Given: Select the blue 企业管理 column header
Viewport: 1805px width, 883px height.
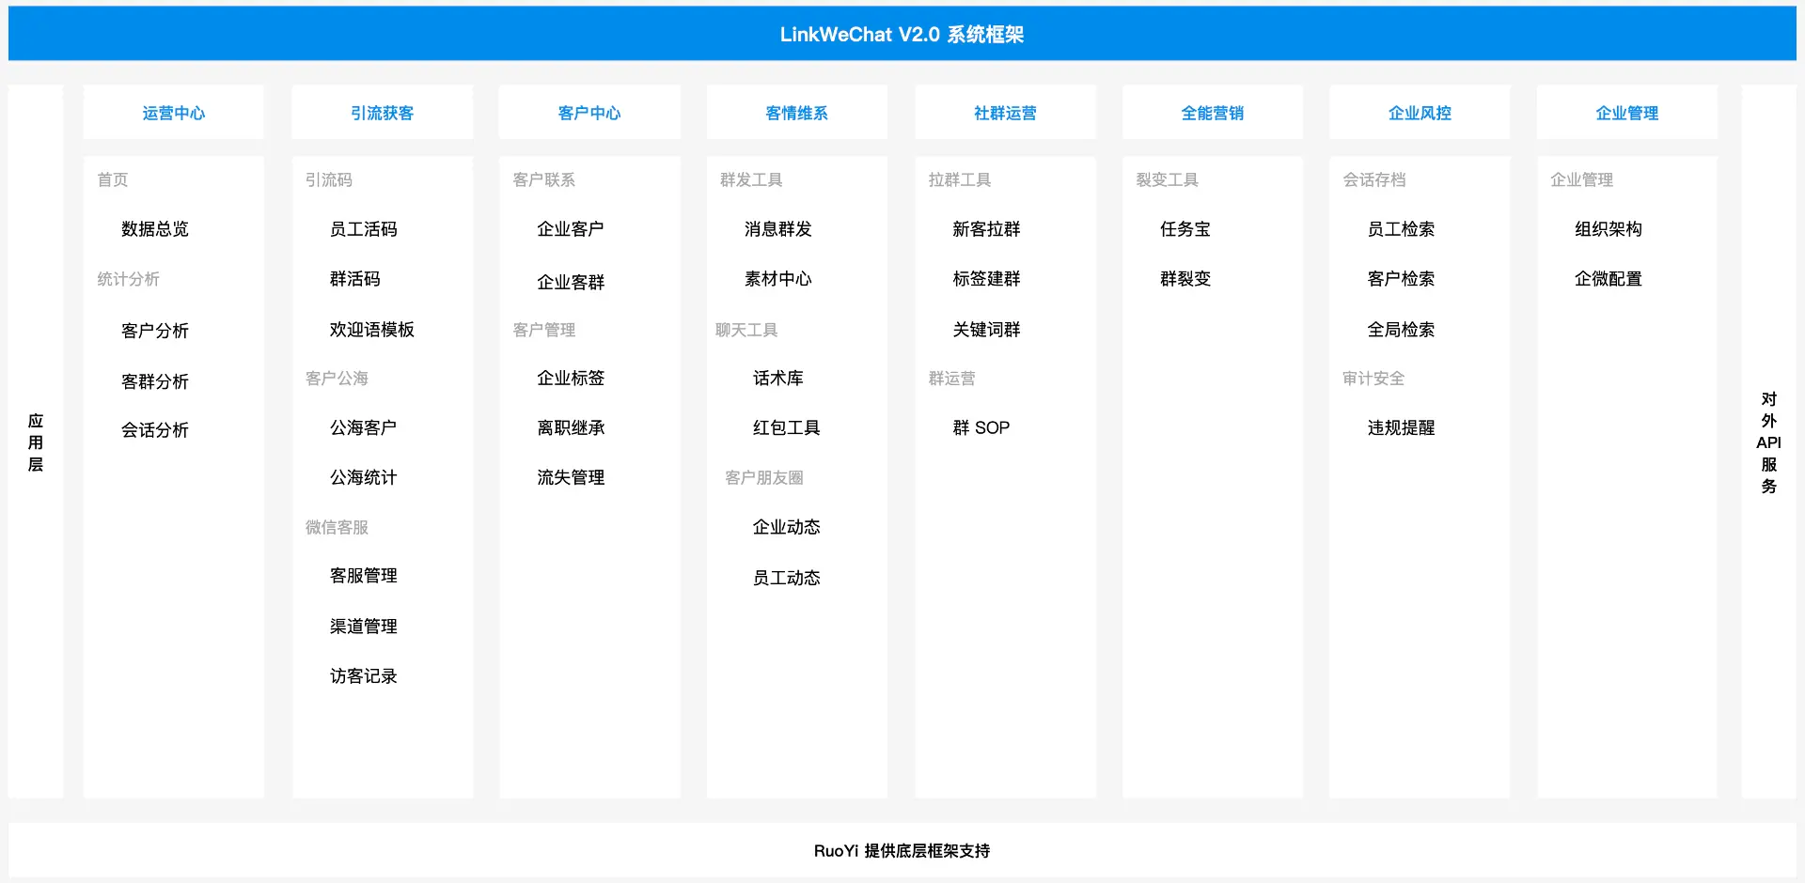Looking at the screenshot, I should (1627, 113).
